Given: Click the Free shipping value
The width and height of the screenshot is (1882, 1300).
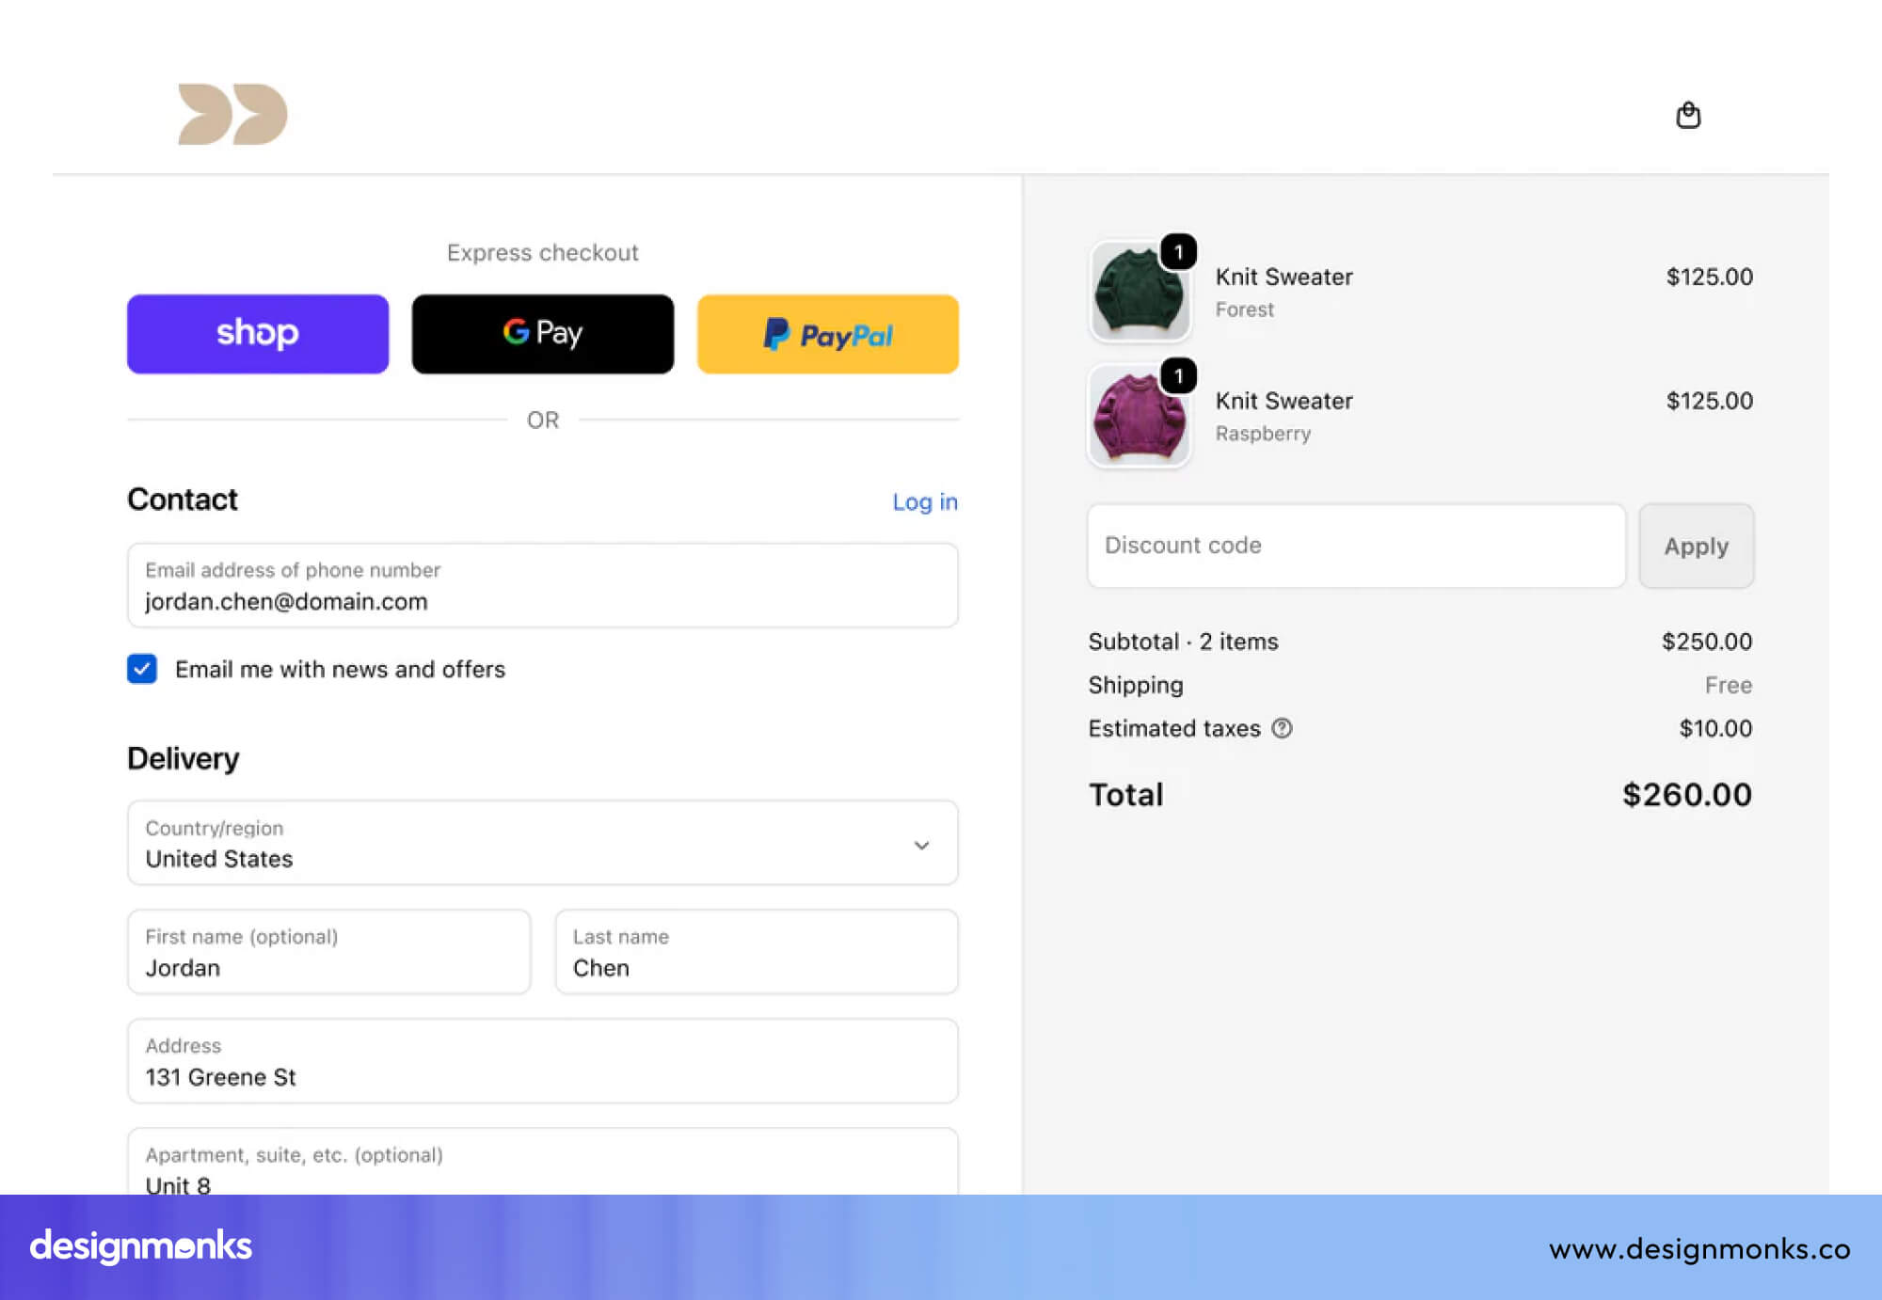Looking at the screenshot, I should 1729,685.
